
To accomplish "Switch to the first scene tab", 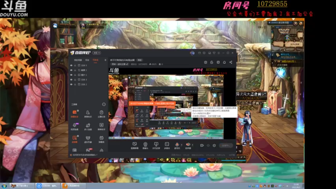I will coord(78,60).
